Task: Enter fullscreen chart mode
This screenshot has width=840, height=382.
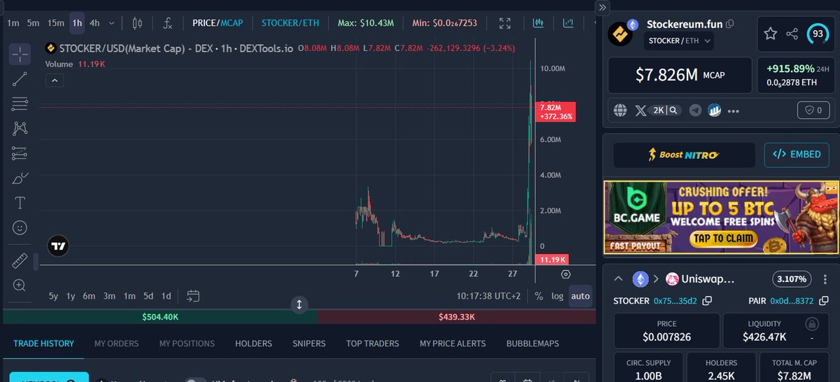Action: point(505,23)
